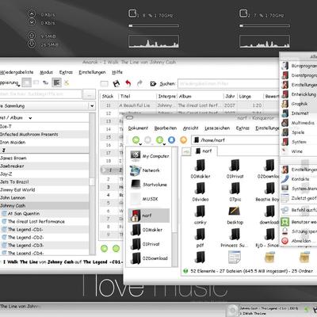Undo with the red arrow in Amarok

(128, 83)
